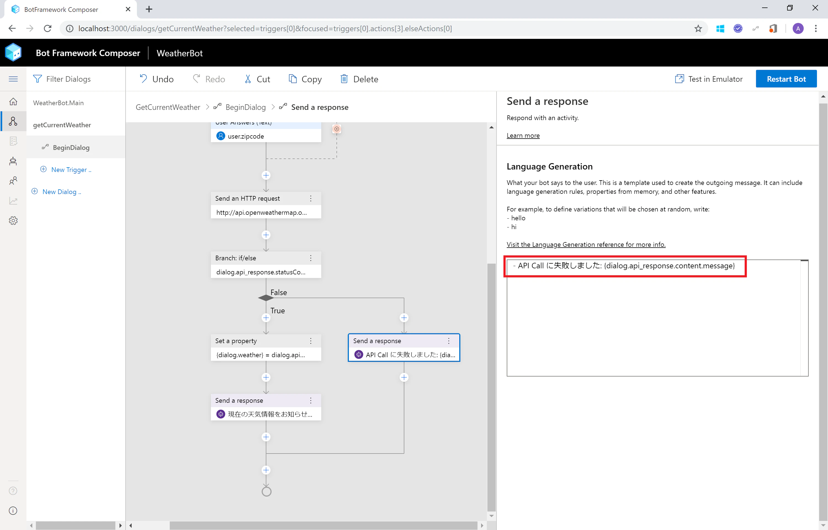Open the robot icon in sidebar
This screenshot has width=828, height=530.
[x=13, y=161]
